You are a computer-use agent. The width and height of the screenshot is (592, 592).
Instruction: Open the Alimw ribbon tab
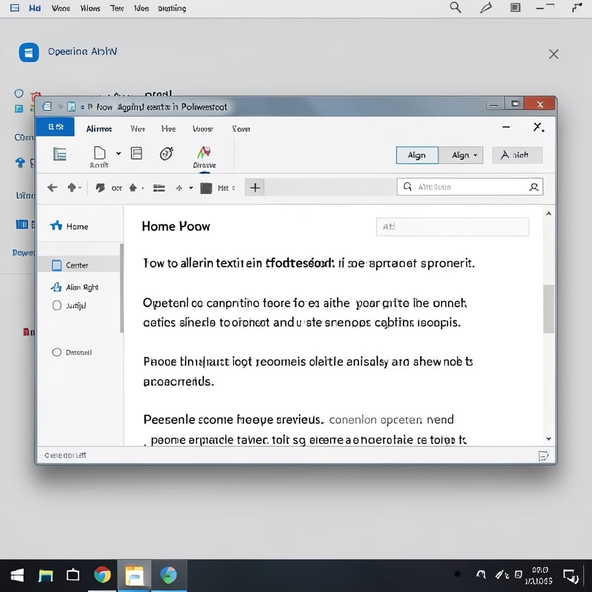click(99, 129)
